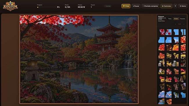Click the 5% progress value
The height and width of the screenshot is (106, 189).
pyautogui.click(x=58, y=7)
